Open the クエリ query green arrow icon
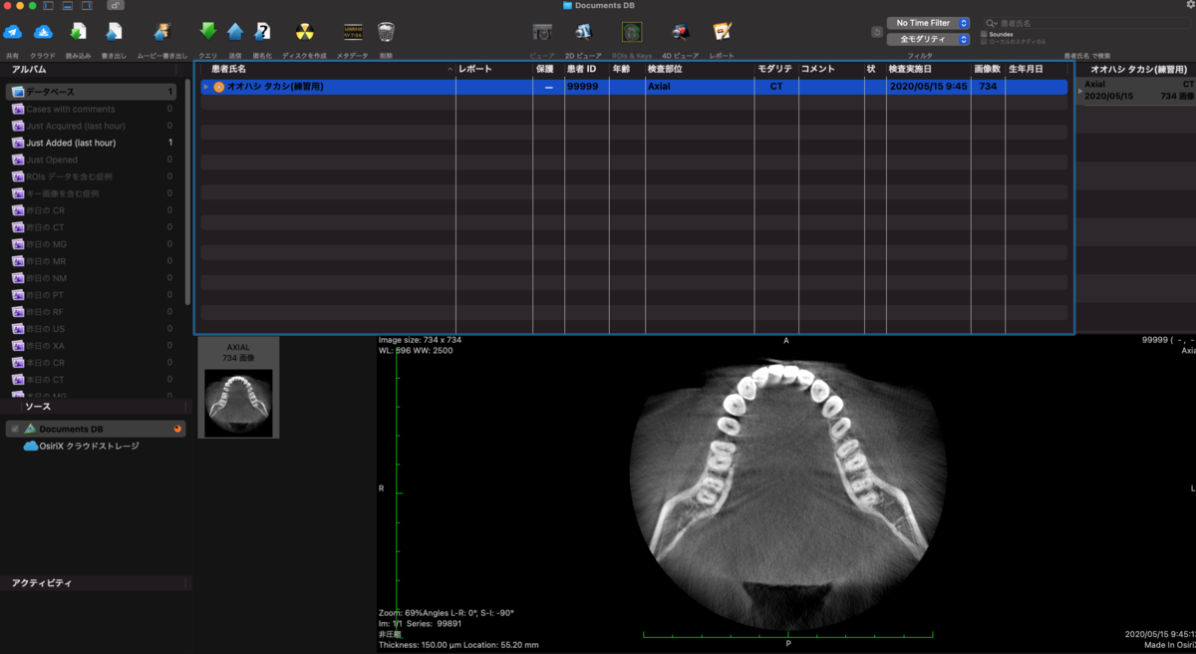 (208, 32)
